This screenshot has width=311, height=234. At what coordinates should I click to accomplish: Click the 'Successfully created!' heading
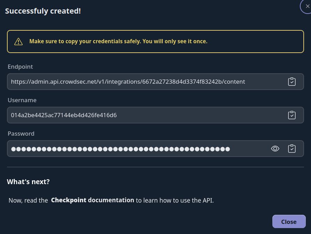43,11
